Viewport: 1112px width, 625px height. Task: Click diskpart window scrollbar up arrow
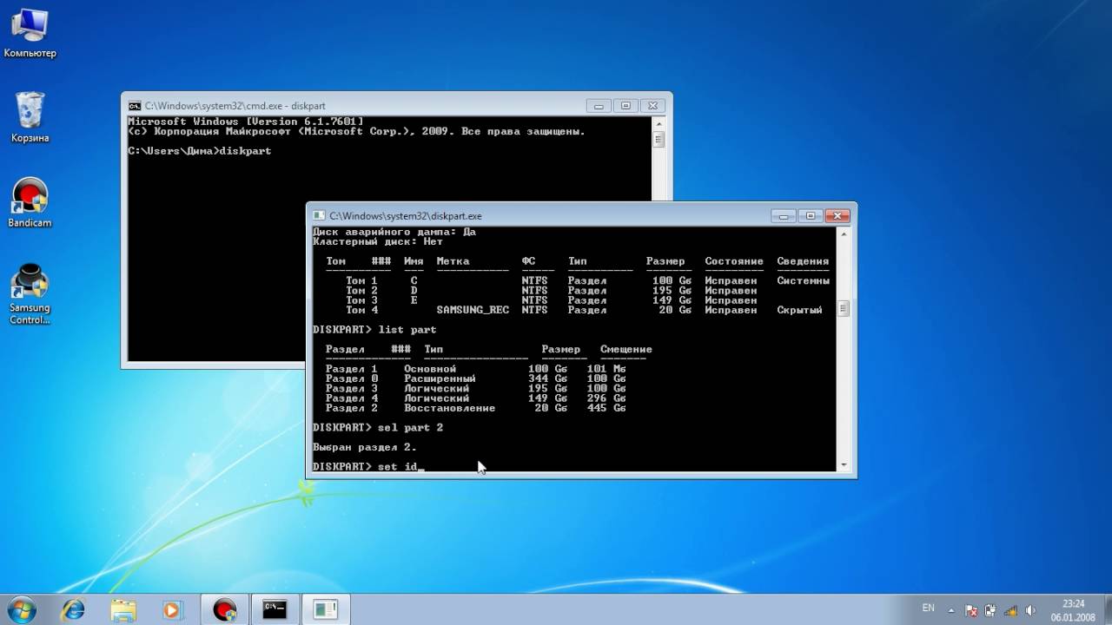[x=843, y=234]
